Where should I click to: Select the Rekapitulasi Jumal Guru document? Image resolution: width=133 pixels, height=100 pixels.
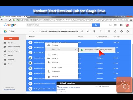[x=45, y=89]
